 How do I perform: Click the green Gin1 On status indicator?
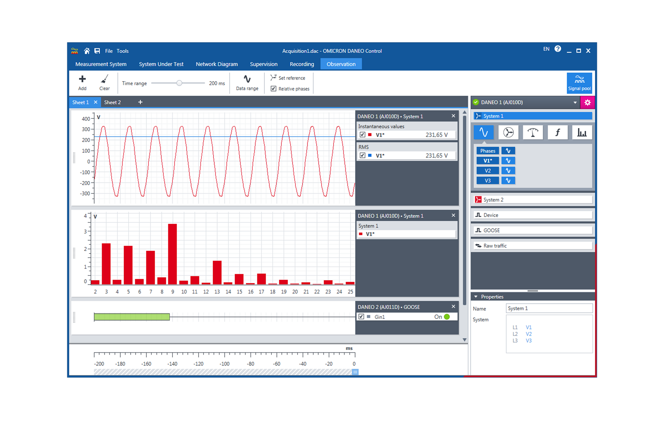447,317
